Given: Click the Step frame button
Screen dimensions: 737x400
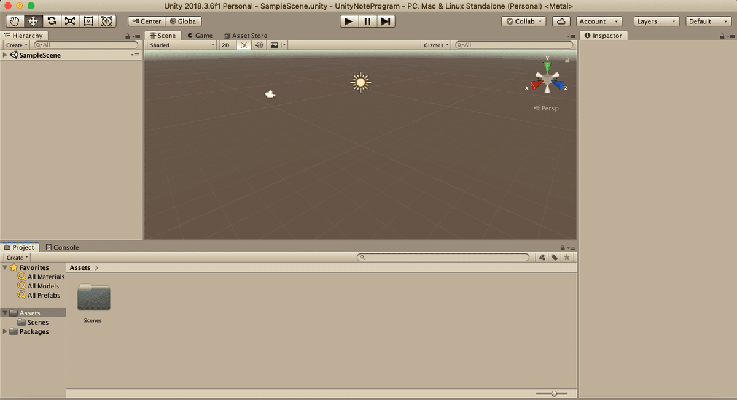Looking at the screenshot, I should coord(386,21).
